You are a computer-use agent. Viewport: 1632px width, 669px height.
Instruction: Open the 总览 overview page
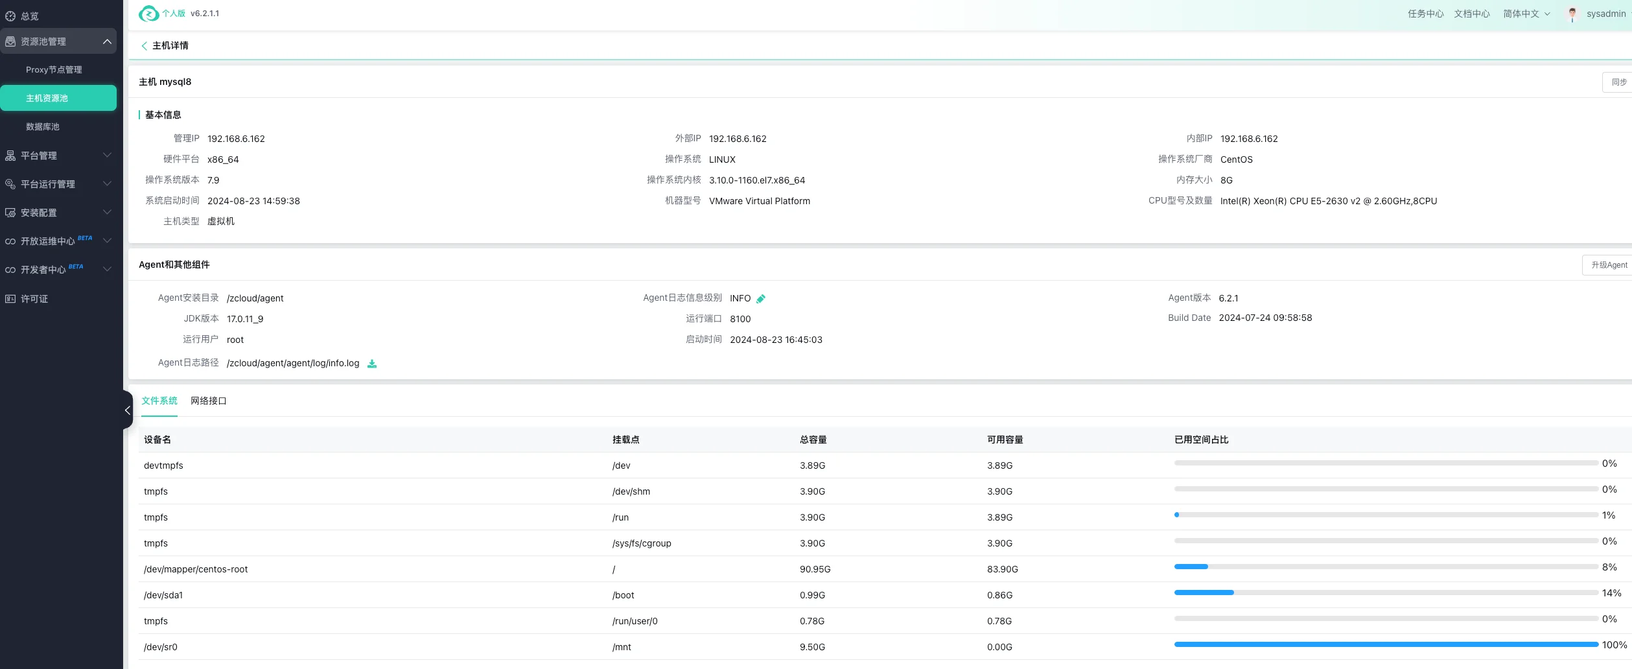click(x=30, y=16)
